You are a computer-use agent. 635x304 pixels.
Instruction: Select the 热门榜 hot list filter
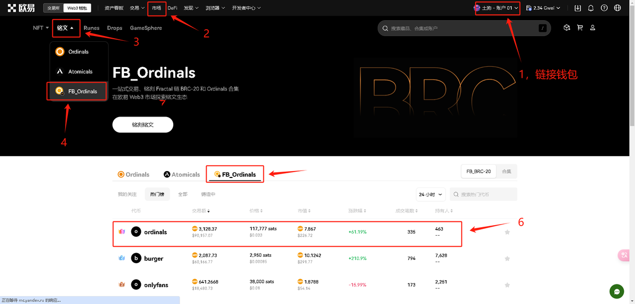coord(157,194)
